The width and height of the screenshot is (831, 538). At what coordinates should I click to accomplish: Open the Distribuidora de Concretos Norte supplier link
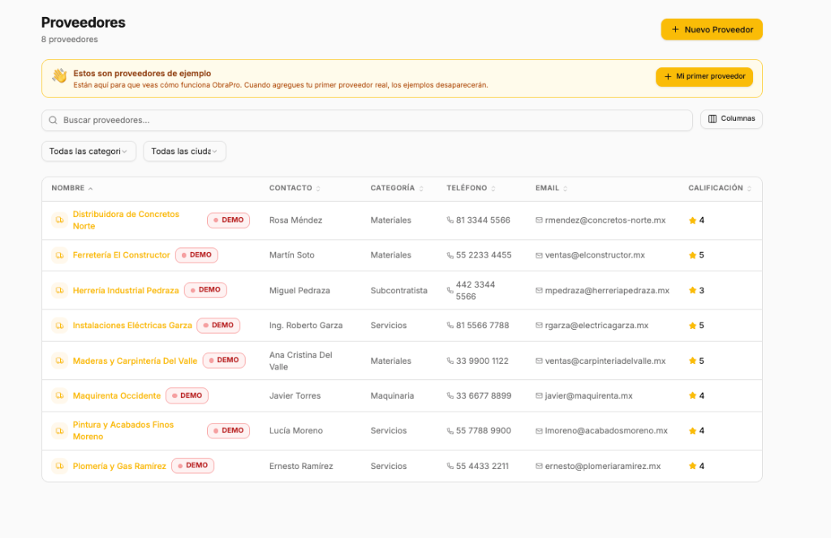coord(126,220)
